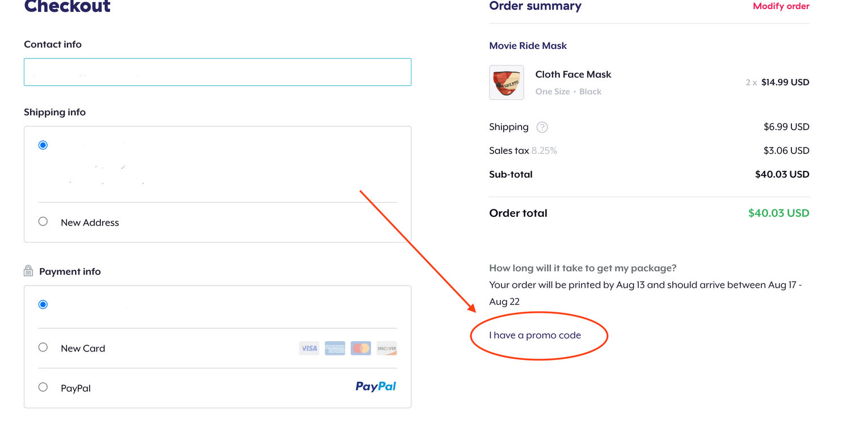Image resolution: width=851 pixels, height=423 pixels.
Task: Choose PayPal as payment method
Action: [x=43, y=387]
